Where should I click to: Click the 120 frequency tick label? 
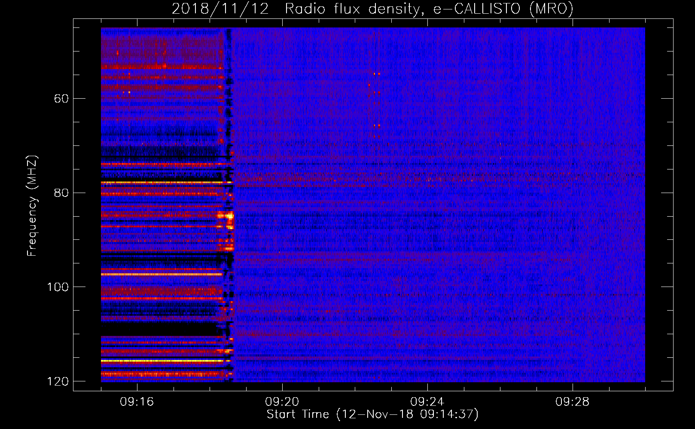(x=58, y=381)
